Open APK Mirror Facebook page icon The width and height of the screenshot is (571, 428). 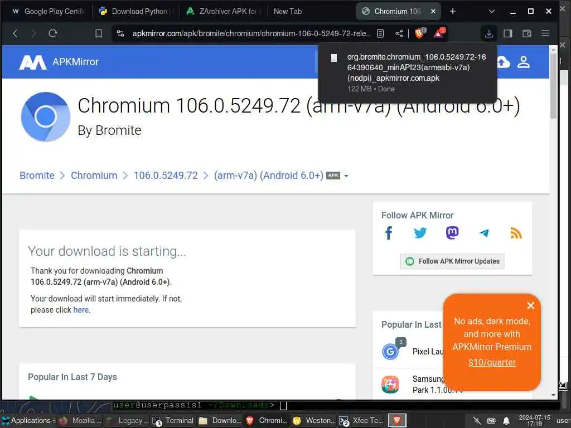tap(389, 233)
